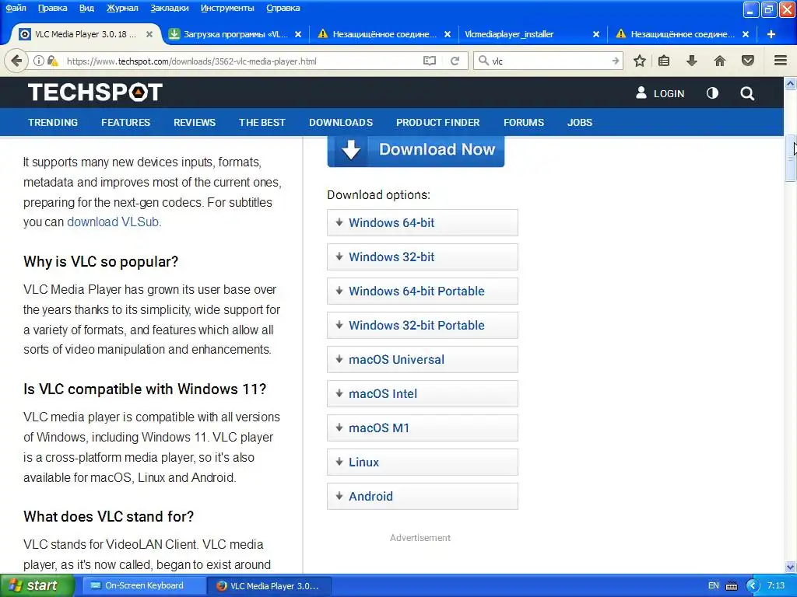This screenshot has height=597, width=797.
Task: Open the Справка menu
Action: coord(283,8)
